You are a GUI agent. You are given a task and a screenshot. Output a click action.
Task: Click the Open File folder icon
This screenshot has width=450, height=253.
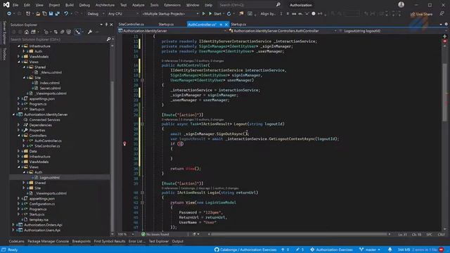[38, 13]
